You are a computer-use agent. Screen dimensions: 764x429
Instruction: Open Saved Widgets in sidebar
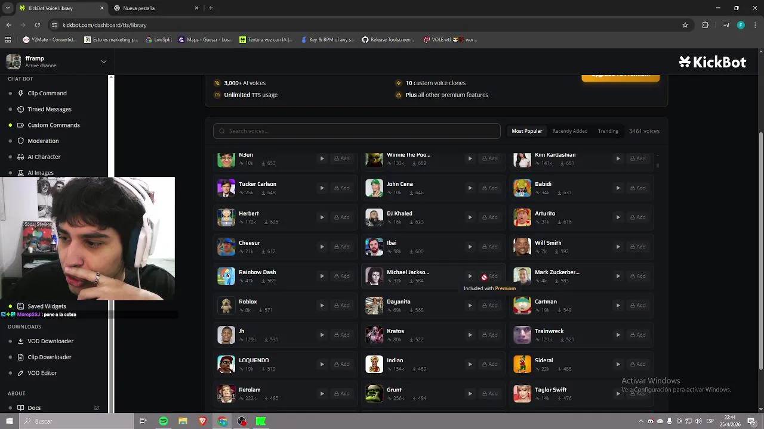[x=47, y=306]
